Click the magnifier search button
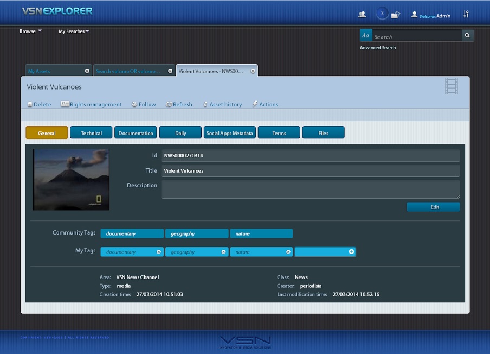490x354 pixels. pos(467,36)
